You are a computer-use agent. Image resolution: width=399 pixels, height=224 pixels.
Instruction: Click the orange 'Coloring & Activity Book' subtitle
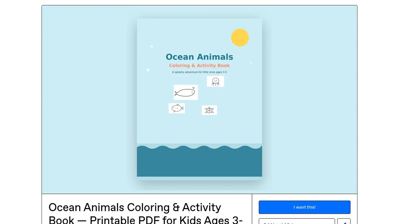coord(199,65)
